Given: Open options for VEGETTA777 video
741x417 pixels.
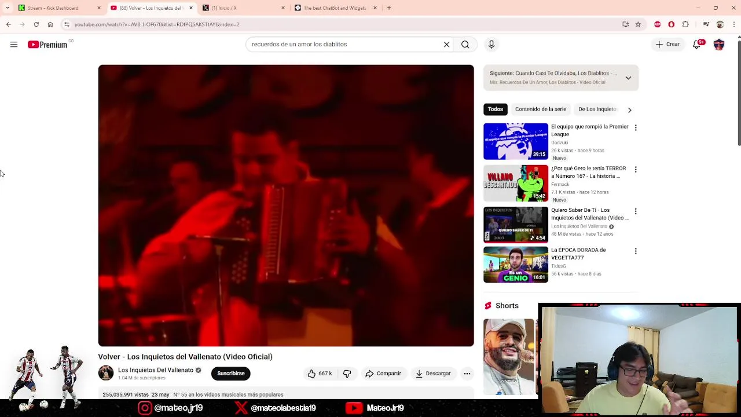Looking at the screenshot, I should coord(636,251).
